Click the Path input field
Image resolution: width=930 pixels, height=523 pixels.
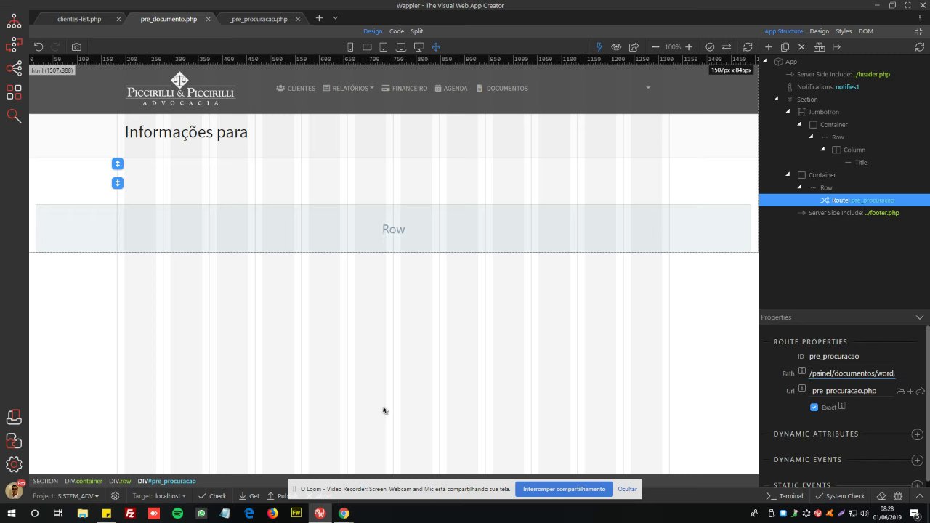(x=852, y=373)
